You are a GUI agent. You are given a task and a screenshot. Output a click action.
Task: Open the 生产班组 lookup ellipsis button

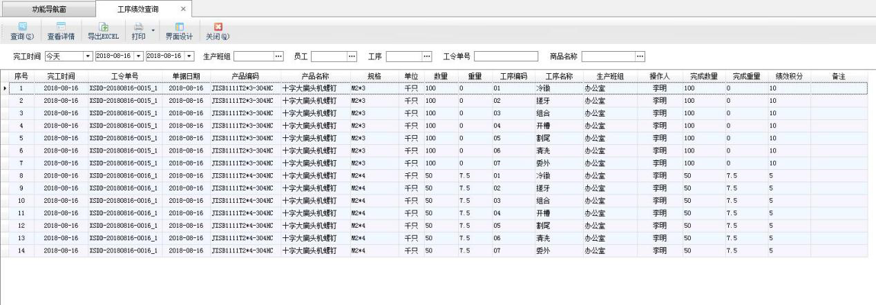click(279, 56)
